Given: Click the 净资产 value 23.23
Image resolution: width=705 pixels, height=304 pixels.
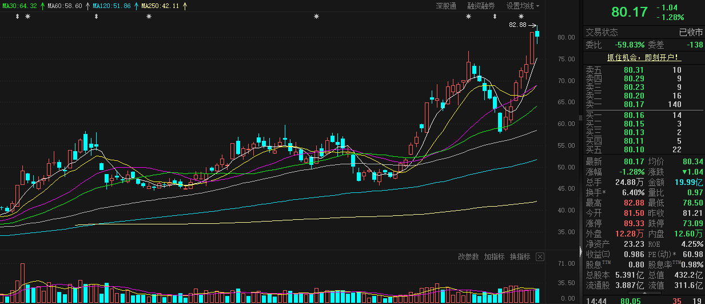Looking at the screenshot, I should [634, 244].
